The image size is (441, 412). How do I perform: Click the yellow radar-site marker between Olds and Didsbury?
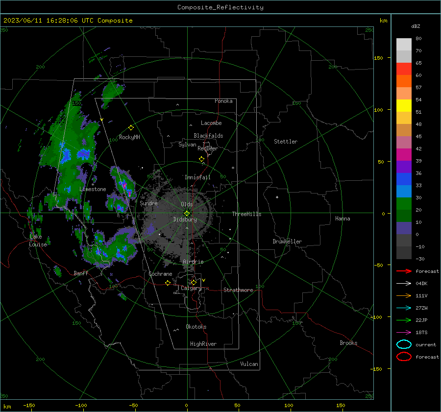pyautogui.click(x=187, y=214)
